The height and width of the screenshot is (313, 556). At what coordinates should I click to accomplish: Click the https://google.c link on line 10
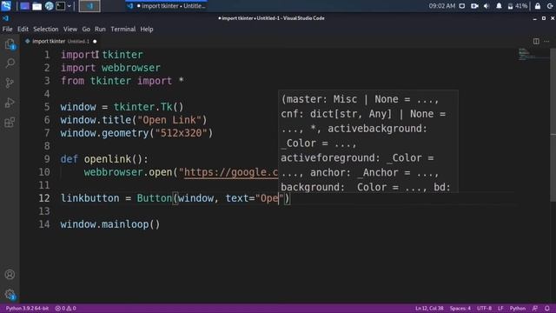231,172
